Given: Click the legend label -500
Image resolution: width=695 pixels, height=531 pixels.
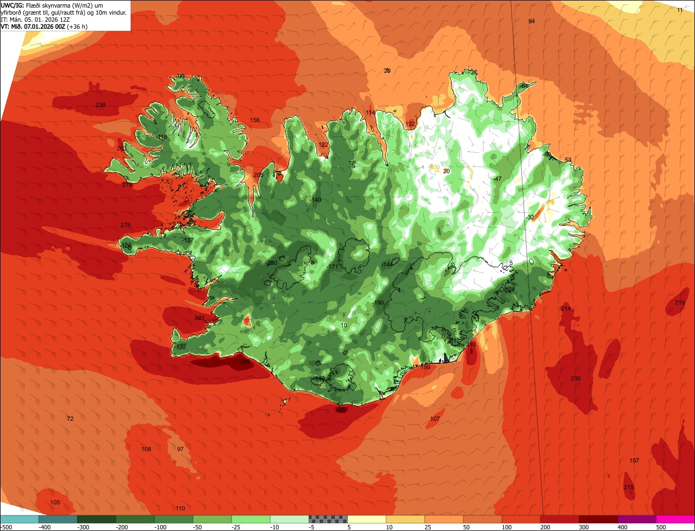Looking at the screenshot, I should coord(6,527).
